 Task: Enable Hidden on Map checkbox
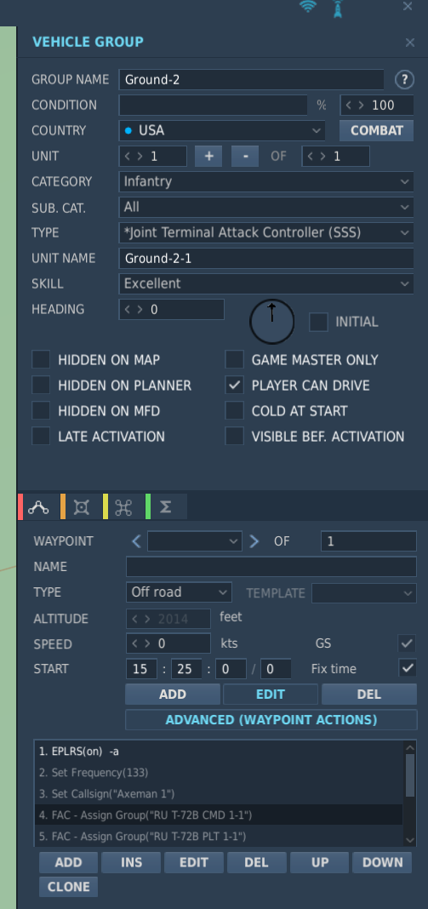pyautogui.click(x=41, y=359)
